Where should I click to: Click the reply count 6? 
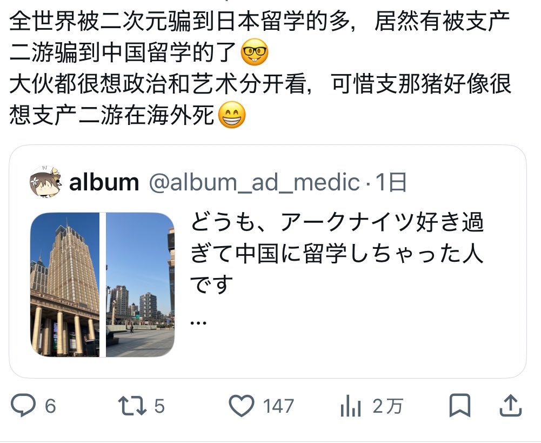[x=50, y=406]
